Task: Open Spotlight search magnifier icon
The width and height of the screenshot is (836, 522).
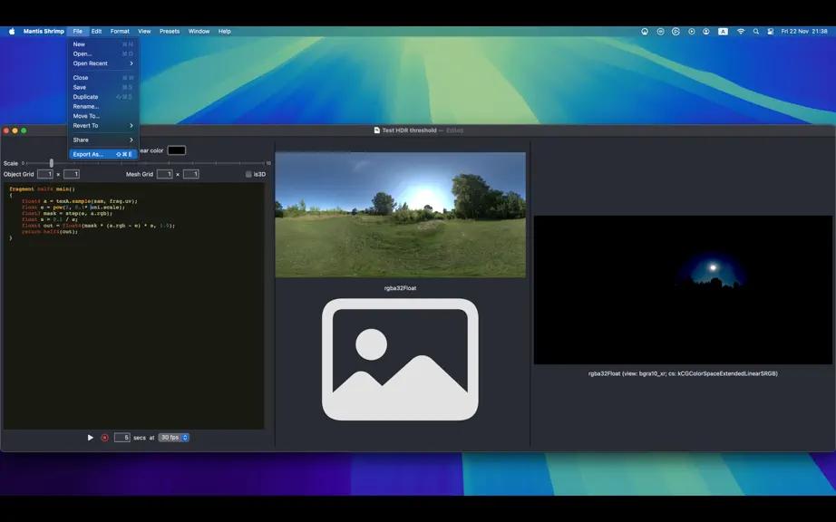Action: pyautogui.click(x=755, y=32)
